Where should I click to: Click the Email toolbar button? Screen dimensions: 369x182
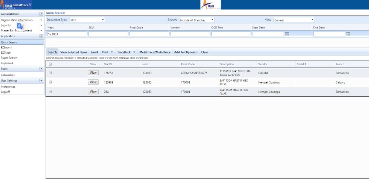point(94,52)
